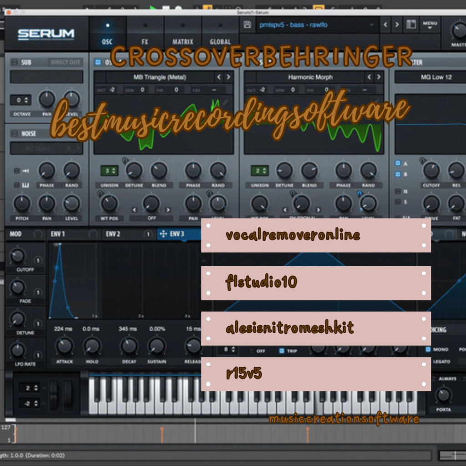Click the ENV 3 drag-to-assign crosshair icon
Image resolution: width=466 pixels, height=466 pixels.
[x=163, y=234]
